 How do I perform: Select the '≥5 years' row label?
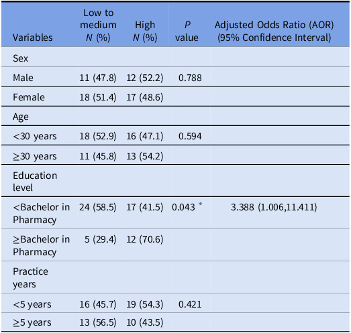pos(32,322)
